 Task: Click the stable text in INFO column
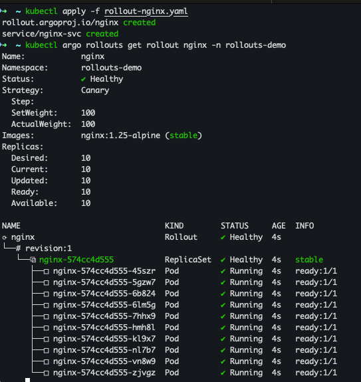pyautogui.click(x=309, y=260)
